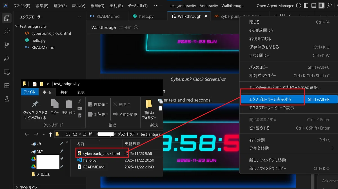Open the 共有 tab in the File Explorer ribbon
Viewport: 338px width, 189px height.
point(64,92)
